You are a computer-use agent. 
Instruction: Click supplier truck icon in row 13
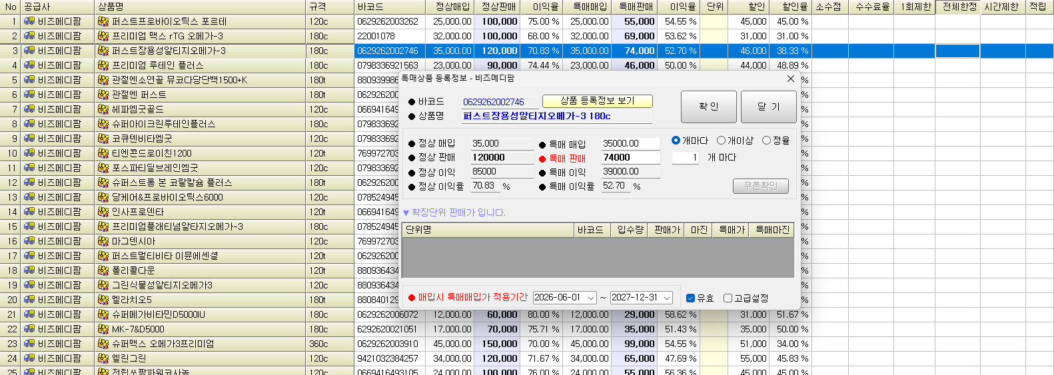[x=29, y=197]
